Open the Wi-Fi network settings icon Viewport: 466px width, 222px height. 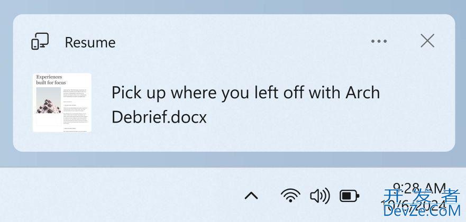(x=290, y=196)
